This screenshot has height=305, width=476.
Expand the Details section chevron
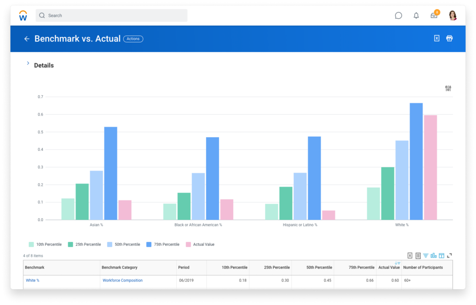coord(28,63)
